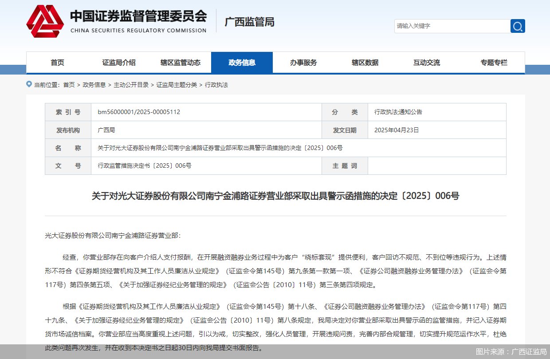The height and width of the screenshot is (359, 550).
Task: Click the index number bm56000001/2025-00005112
Action: (139, 112)
